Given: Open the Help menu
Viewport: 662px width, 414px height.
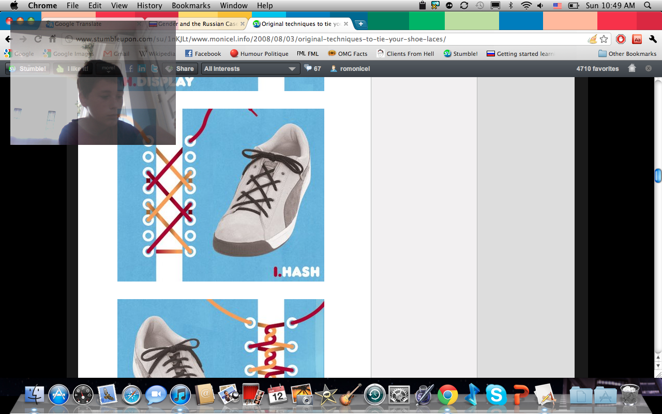Looking at the screenshot, I should (x=265, y=6).
